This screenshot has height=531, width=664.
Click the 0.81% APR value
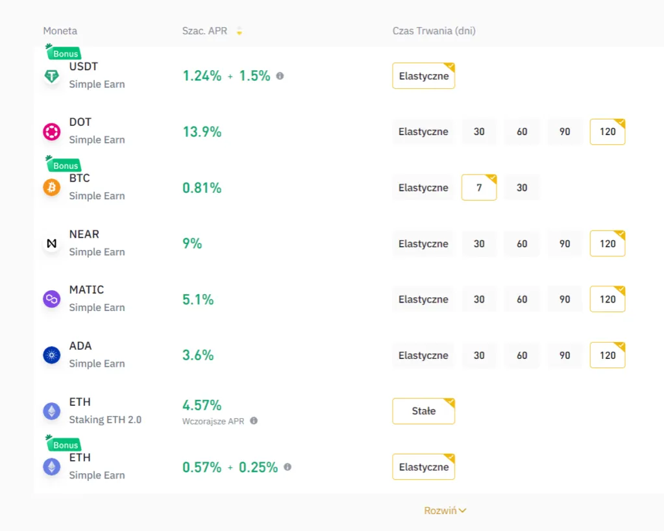coord(202,188)
